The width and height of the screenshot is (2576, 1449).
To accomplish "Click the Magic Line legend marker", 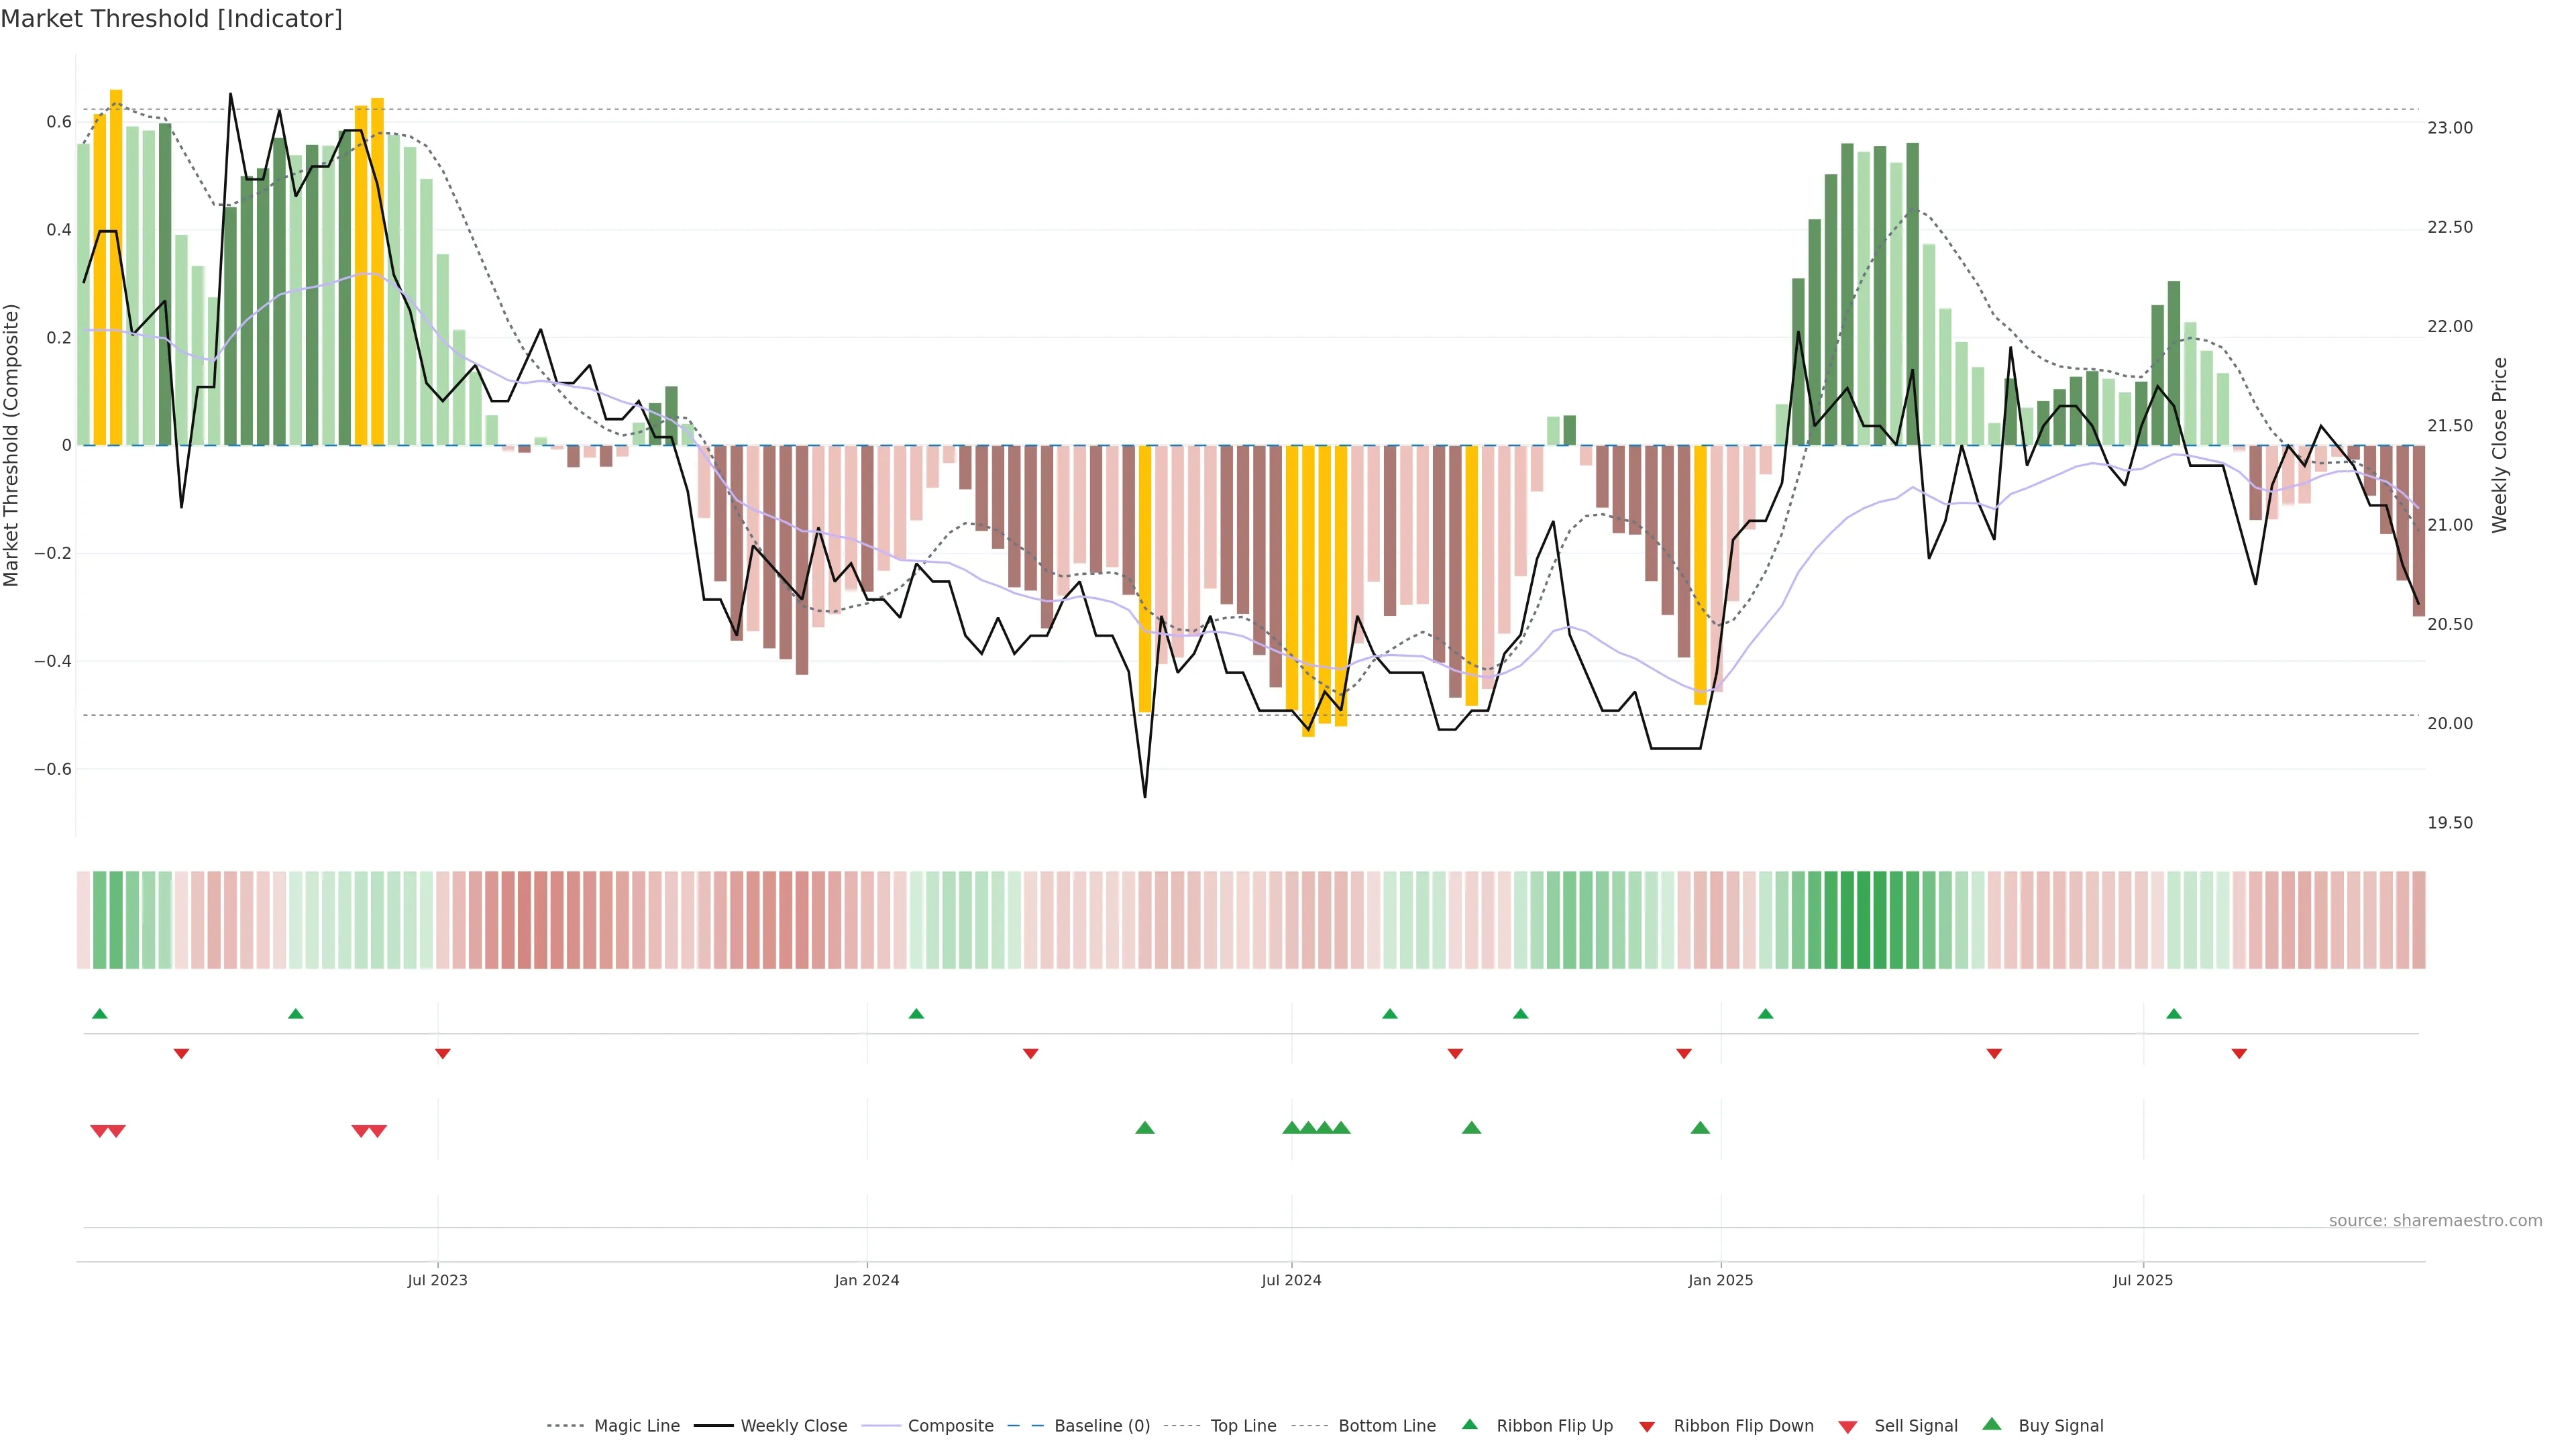I will (x=565, y=1426).
